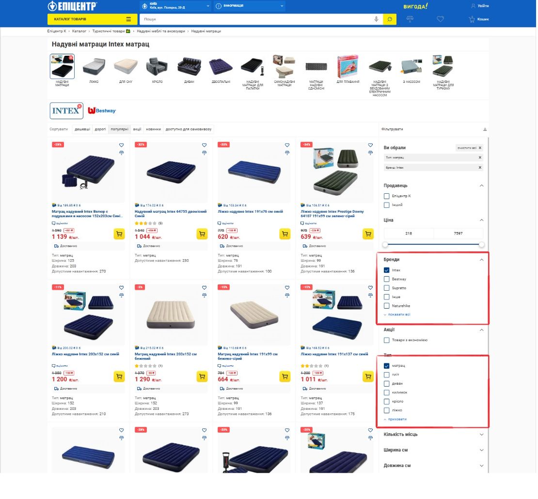Remove the Бренд: Intex filter chip
Image resolution: width=538 pixels, height=499 pixels.
480,168
